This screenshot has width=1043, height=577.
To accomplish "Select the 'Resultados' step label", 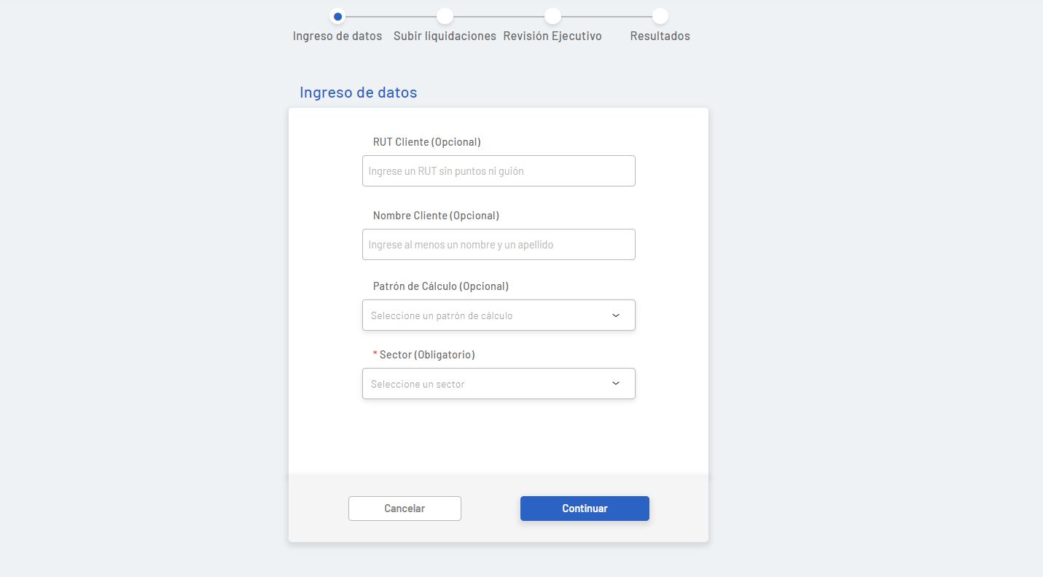I will coord(660,36).
